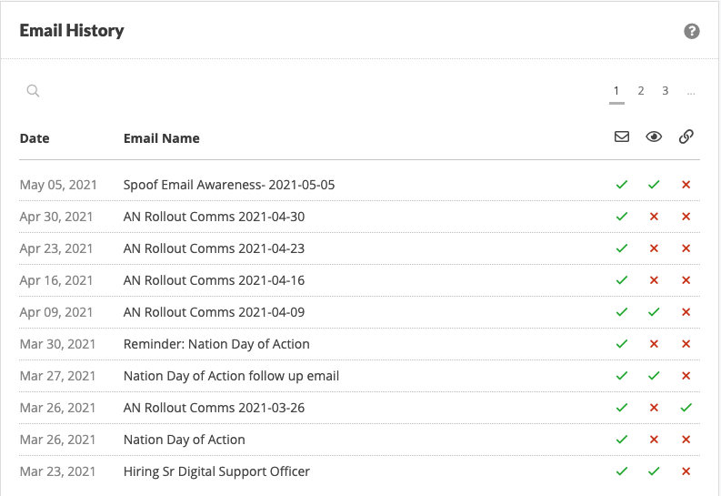Click the help question mark icon
The height and width of the screenshot is (496, 721).
[x=692, y=31]
